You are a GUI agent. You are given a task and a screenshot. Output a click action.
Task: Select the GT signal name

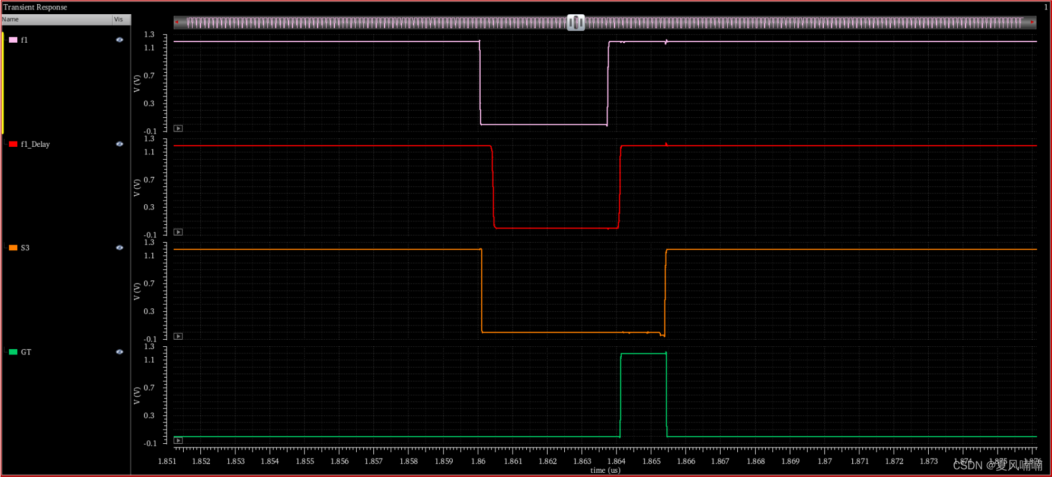click(26, 352)
